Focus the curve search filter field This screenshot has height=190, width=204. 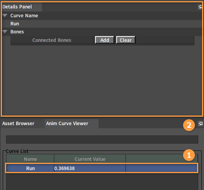coord(102,139)
